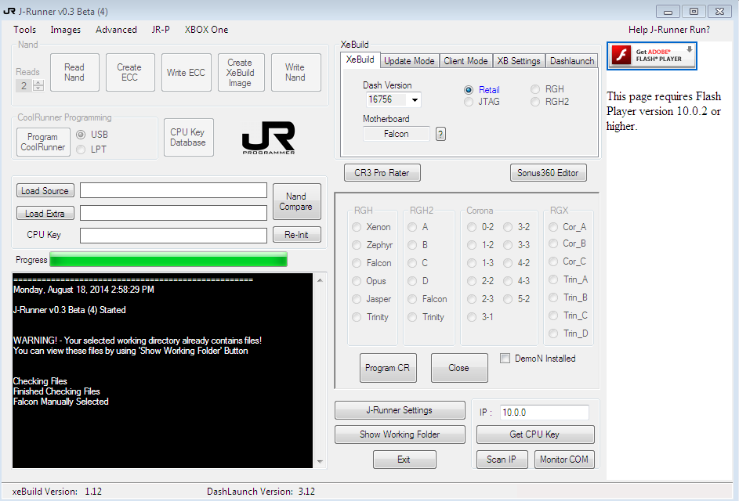Open the Images menu
739x501 pixels.
click(x=66, y=30)
